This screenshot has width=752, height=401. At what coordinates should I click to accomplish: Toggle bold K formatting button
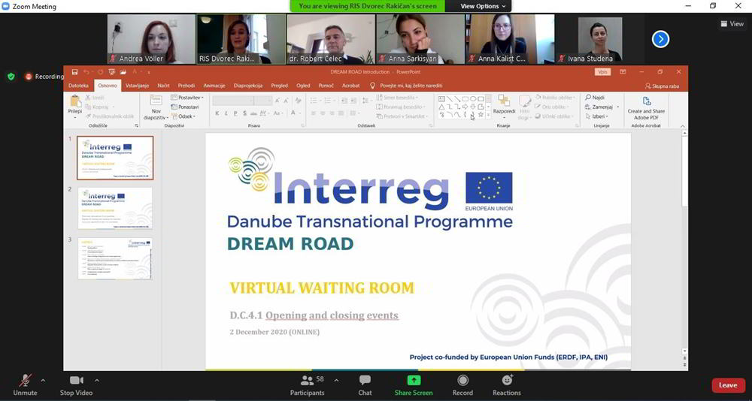point(217,113)
